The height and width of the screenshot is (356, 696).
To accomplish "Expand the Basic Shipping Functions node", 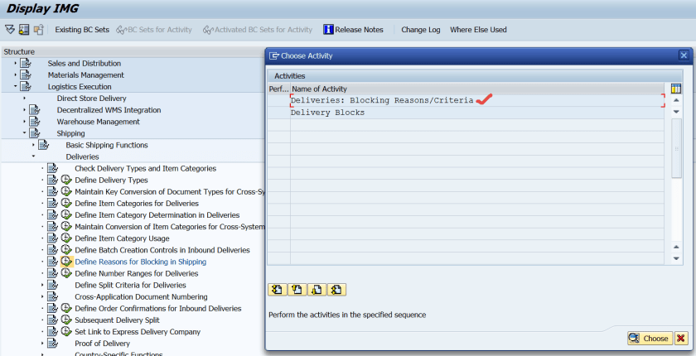I will [33, 145].
